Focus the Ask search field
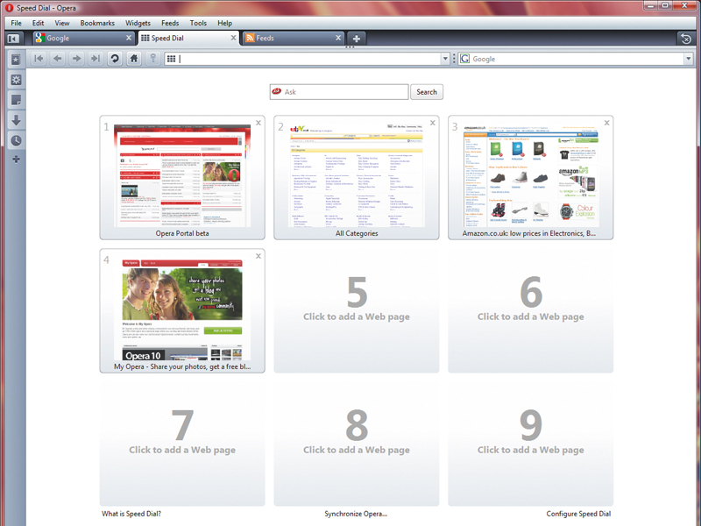Screen dimensions: 701x526 coord(339,92)
